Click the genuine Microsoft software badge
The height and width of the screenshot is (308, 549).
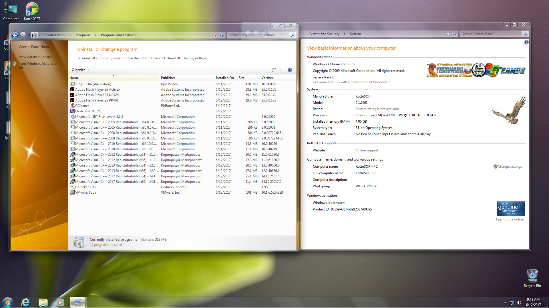[x=511, y=208]
